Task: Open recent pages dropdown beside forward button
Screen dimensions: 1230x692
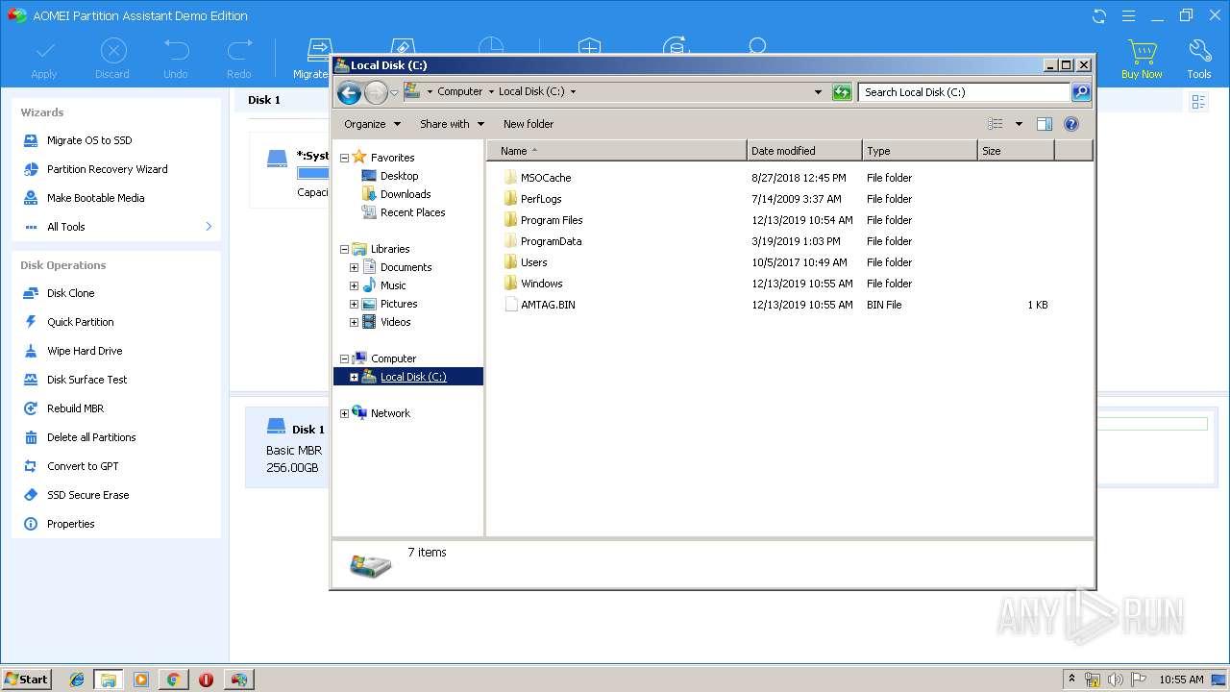Action: (x=394, y=92)
